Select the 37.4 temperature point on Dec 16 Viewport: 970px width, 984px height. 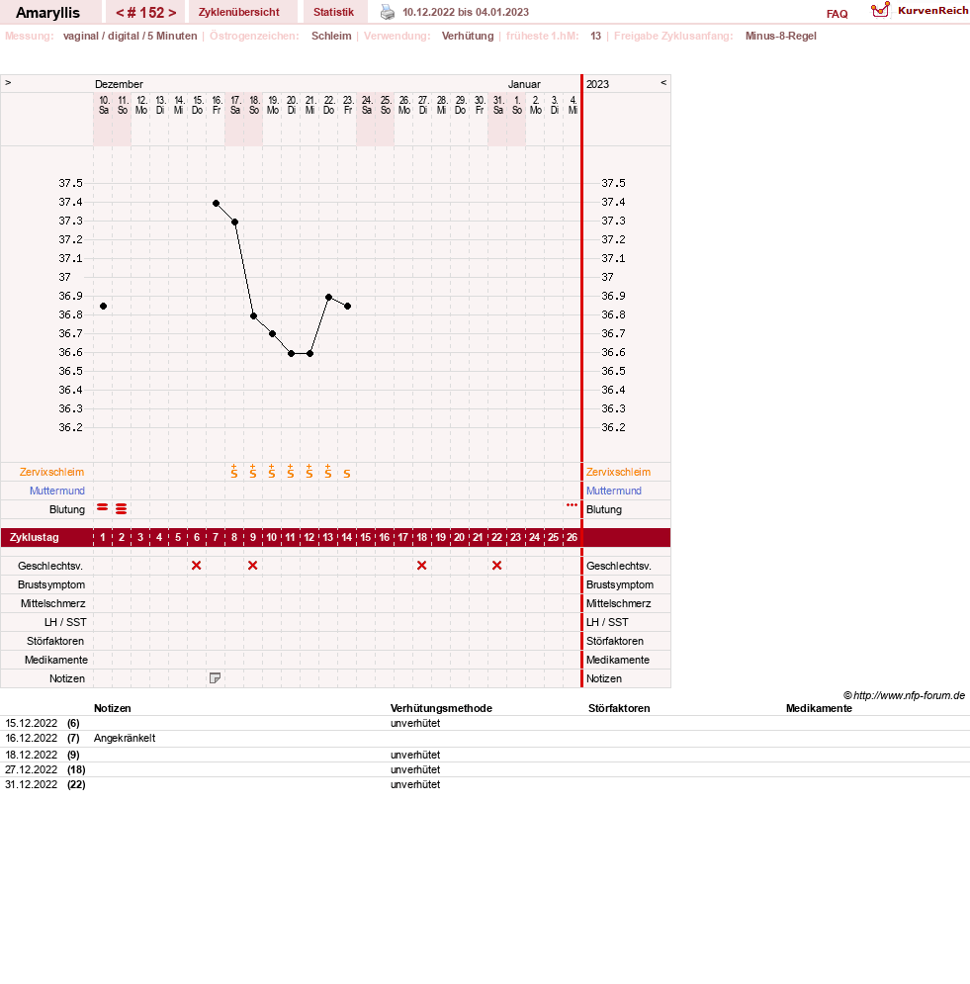click(216, 204)
